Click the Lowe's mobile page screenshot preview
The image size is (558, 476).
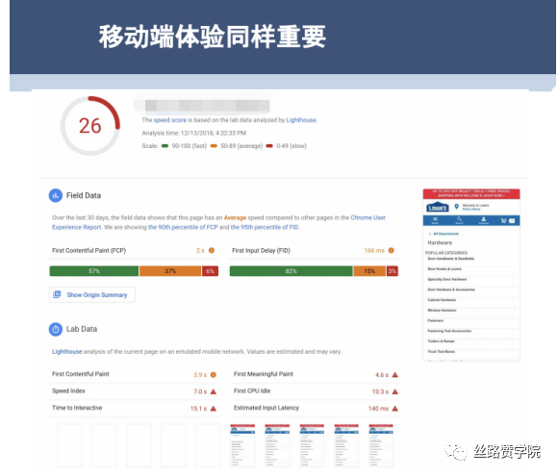coord(471,275)
